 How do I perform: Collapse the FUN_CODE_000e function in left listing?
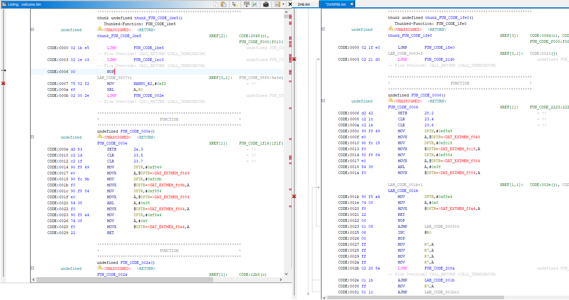coord(32,137)
